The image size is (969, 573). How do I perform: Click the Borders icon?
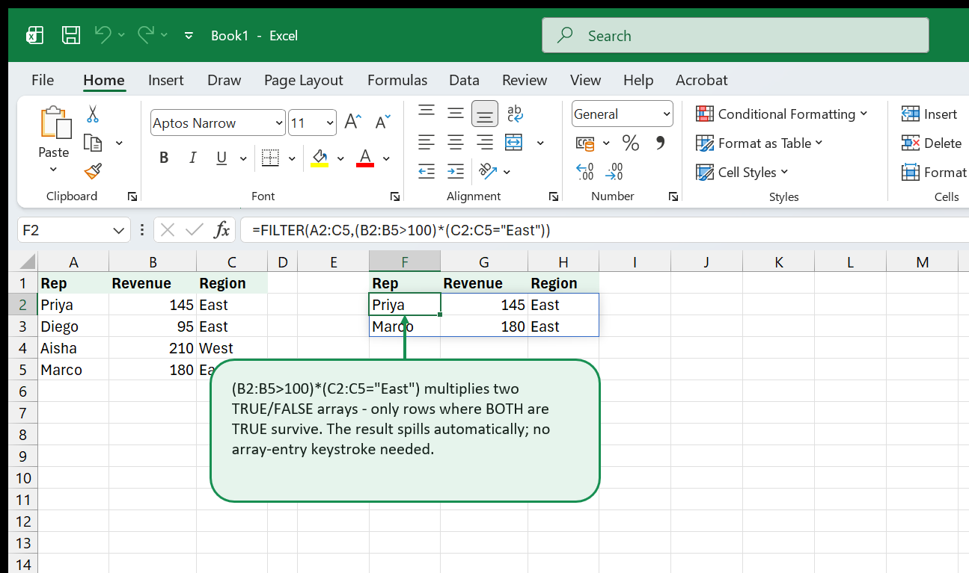[270, 158]
